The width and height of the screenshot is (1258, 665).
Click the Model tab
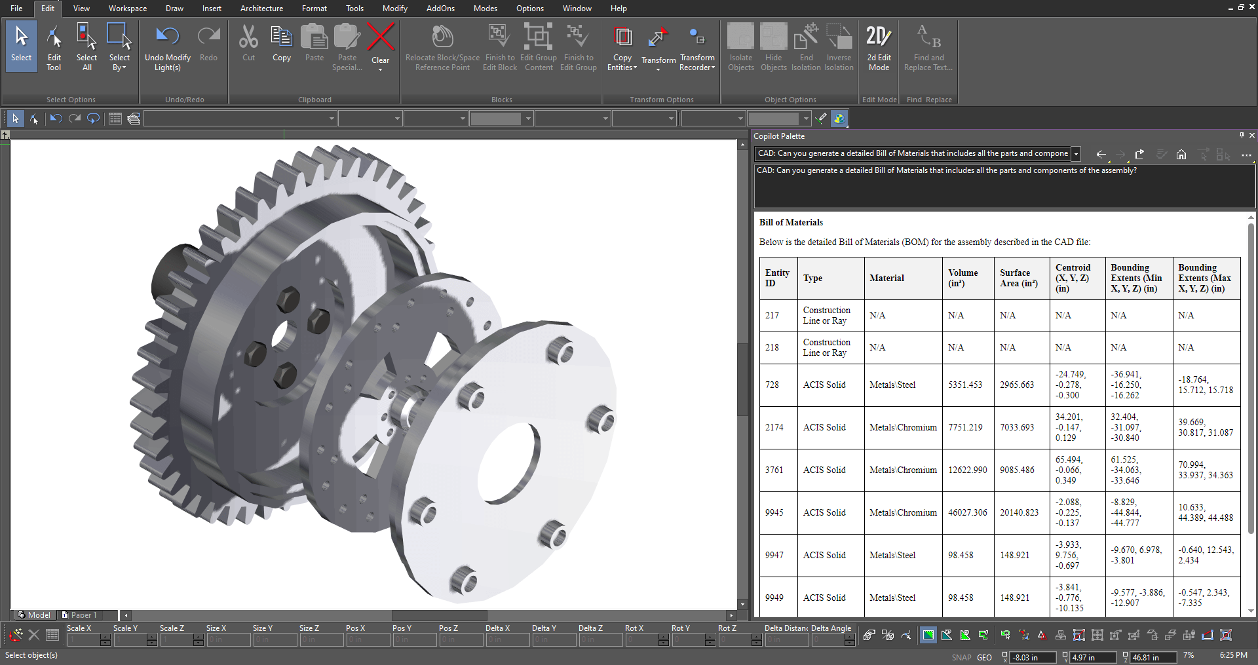coord(35,615)
